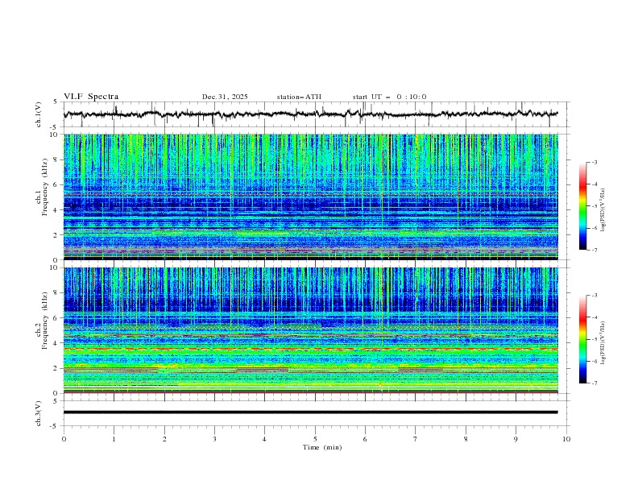Viewport: 638px width, 493px height.
Task: Click time axis tick label "2"
Action: click(164, 439)
